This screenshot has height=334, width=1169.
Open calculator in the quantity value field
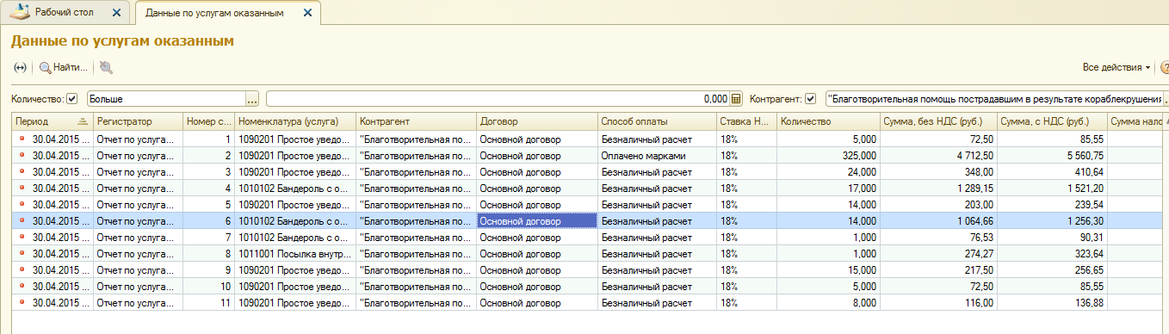(736, 99)
